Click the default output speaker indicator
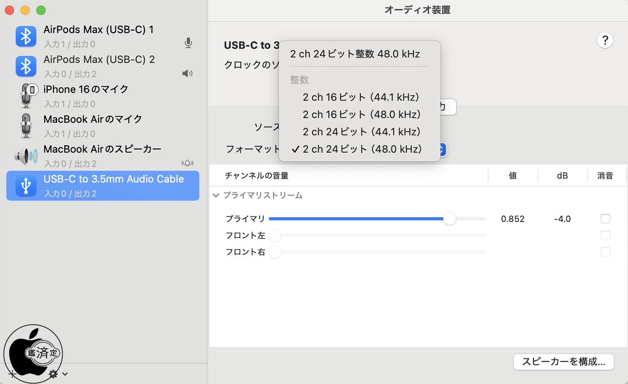628x384 pixels. (x=188, y=73)
